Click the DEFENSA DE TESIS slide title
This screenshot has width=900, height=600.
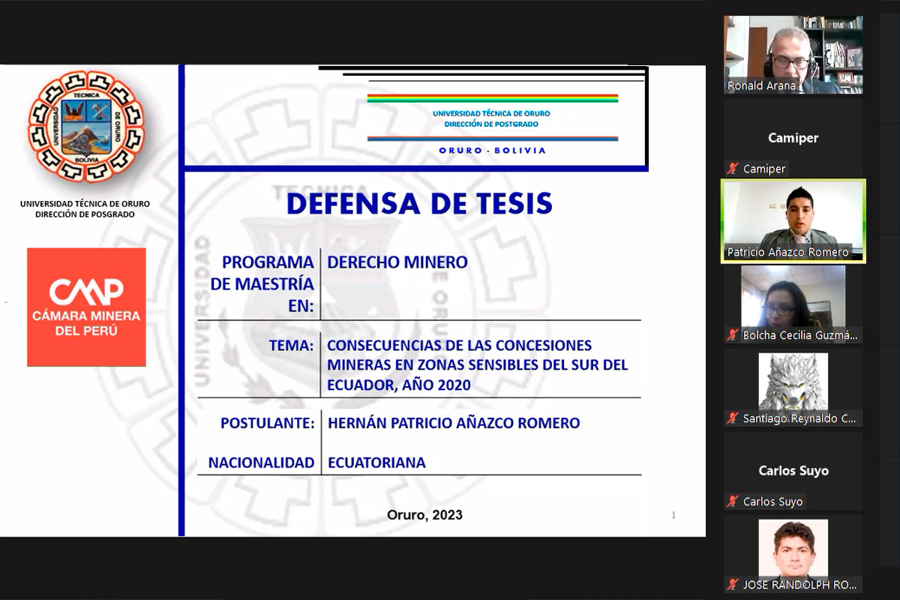coord(419,203)
